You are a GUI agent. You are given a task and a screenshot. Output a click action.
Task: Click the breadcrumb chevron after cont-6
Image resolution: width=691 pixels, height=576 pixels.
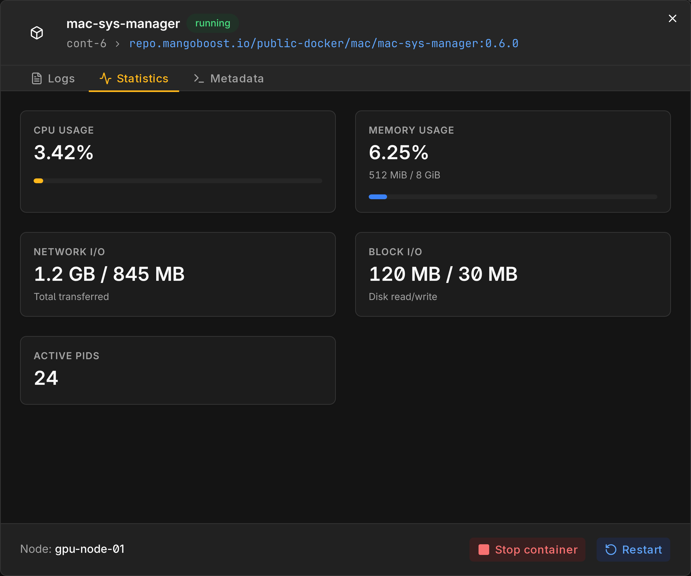pos(118,44)
